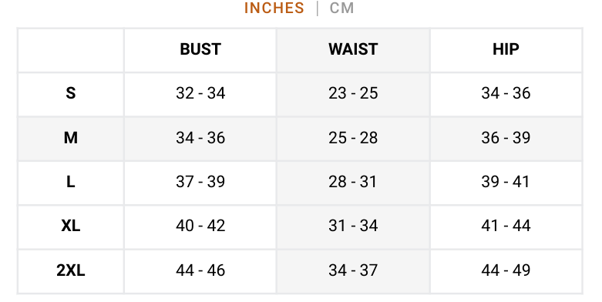Select the M size row label

tap(71, 138)
